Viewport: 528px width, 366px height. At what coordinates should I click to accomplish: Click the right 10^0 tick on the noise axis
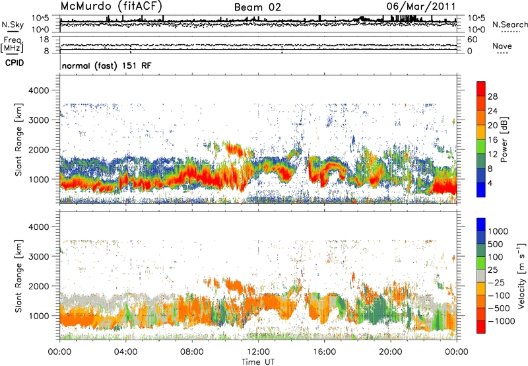[477, 30]
